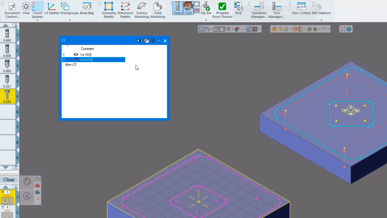Image resolution: width=387 pixels, height=218 pixels.
Task: Open the Operation Manager
Action: (259, 10)
